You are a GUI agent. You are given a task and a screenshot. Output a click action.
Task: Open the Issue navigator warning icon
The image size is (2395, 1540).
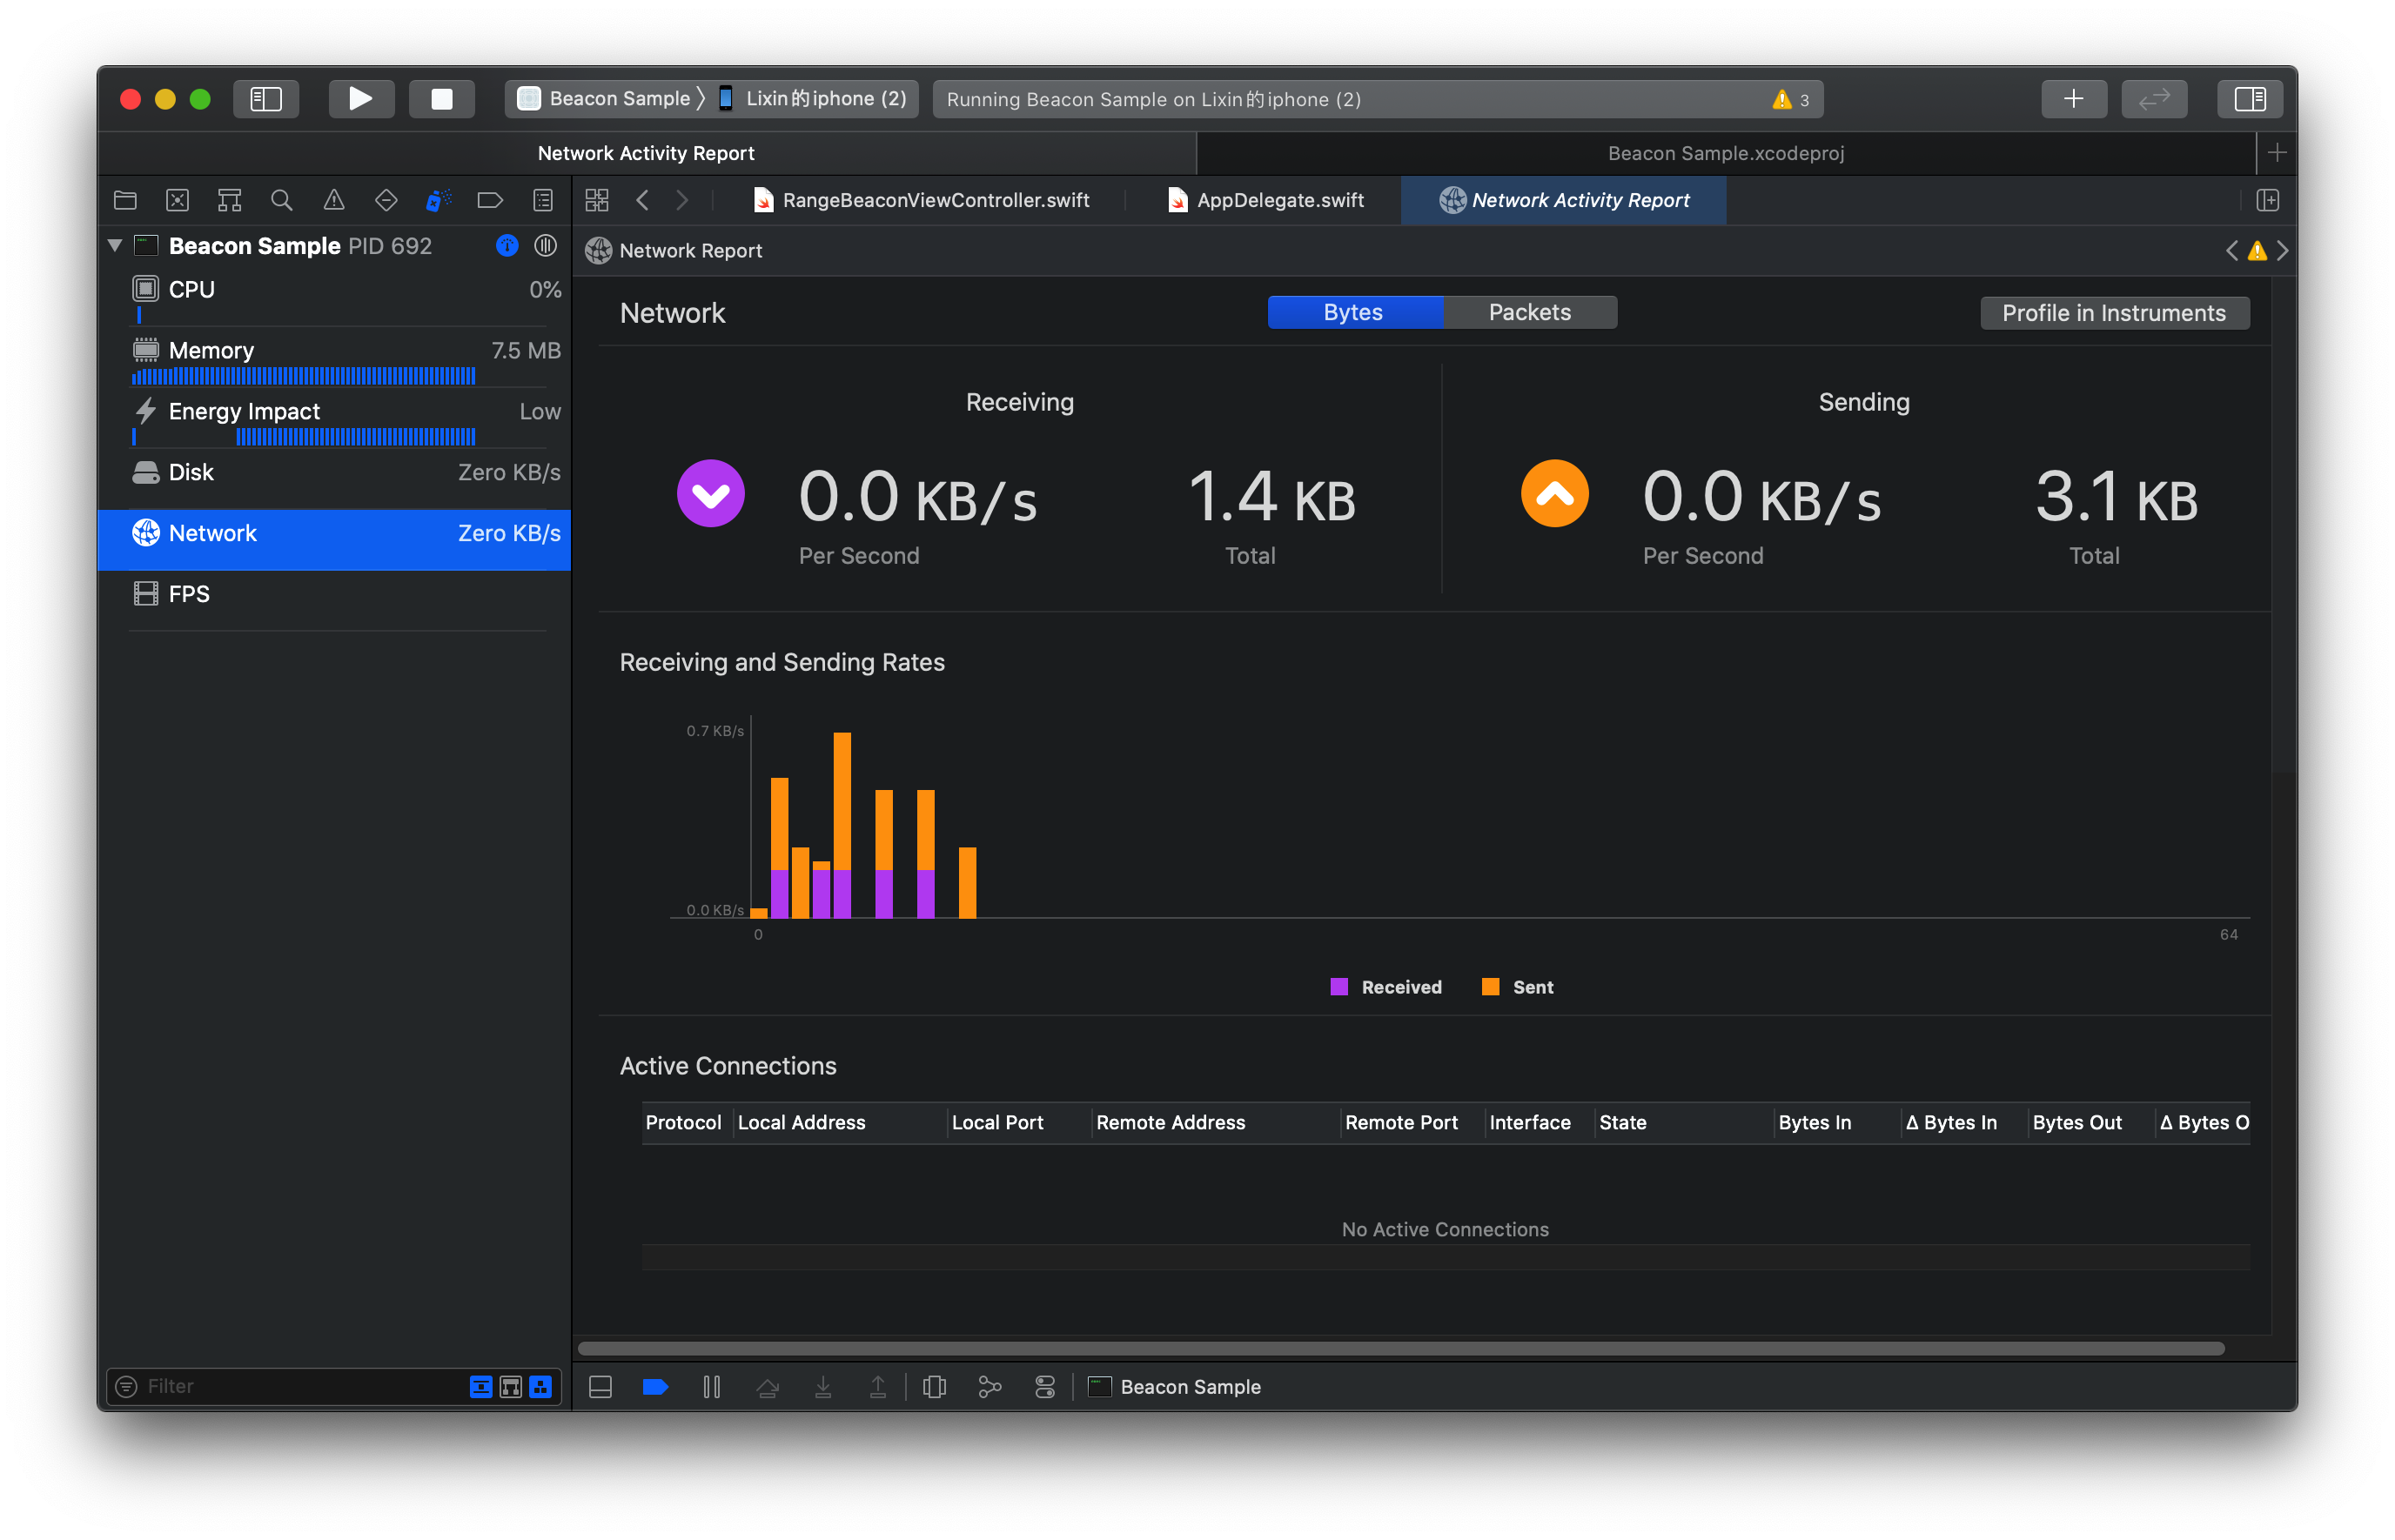coord(334,200)
